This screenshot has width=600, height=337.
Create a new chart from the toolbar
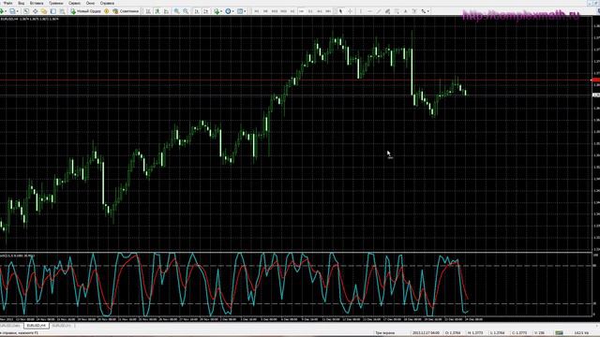pos(2,11)
